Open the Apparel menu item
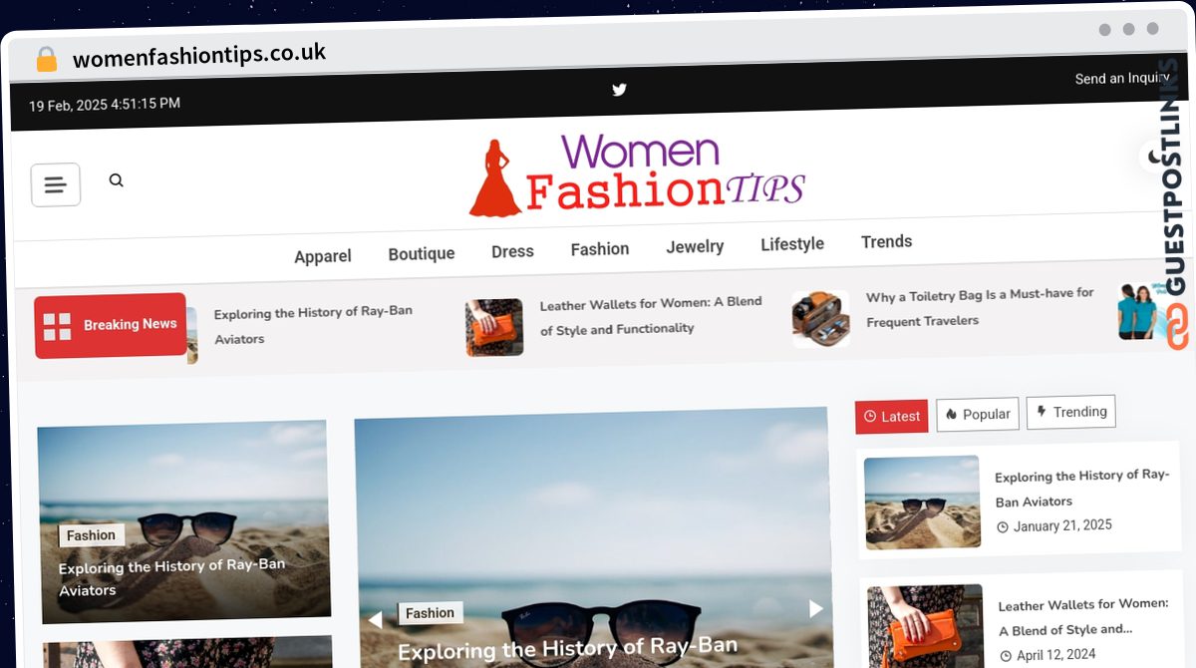1196x668 pixels. point(323,256)
